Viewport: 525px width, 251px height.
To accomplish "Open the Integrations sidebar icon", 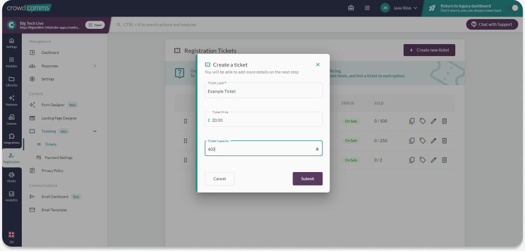I will [x=11, y=138].
